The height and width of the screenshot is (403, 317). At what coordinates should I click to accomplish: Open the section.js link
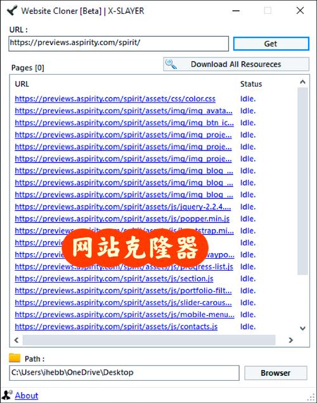(114, 279)
